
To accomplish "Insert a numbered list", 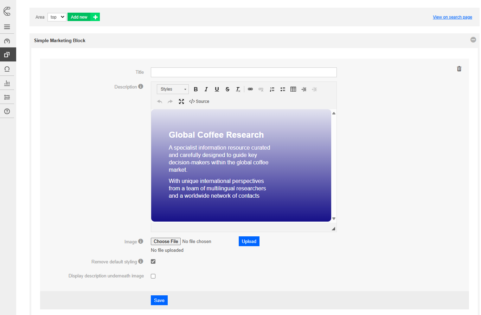I will tap(272, 89).
